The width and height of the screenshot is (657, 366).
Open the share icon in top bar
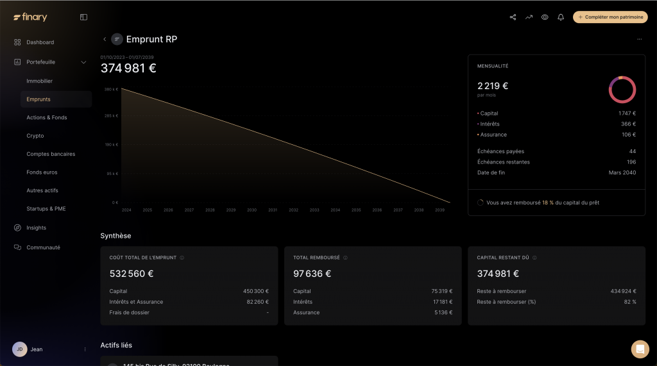(x=513, y=17)
